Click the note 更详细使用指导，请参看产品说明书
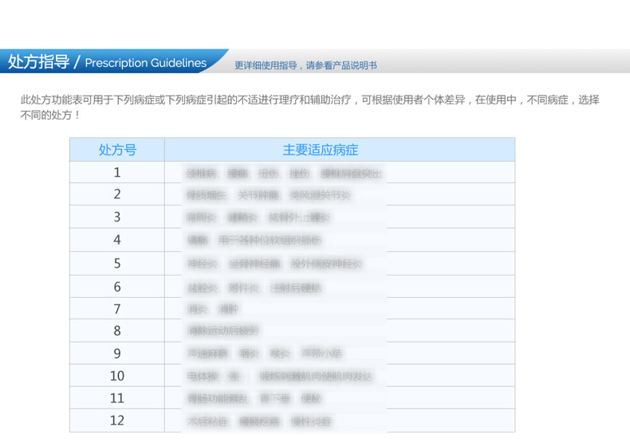 [305, 65]
